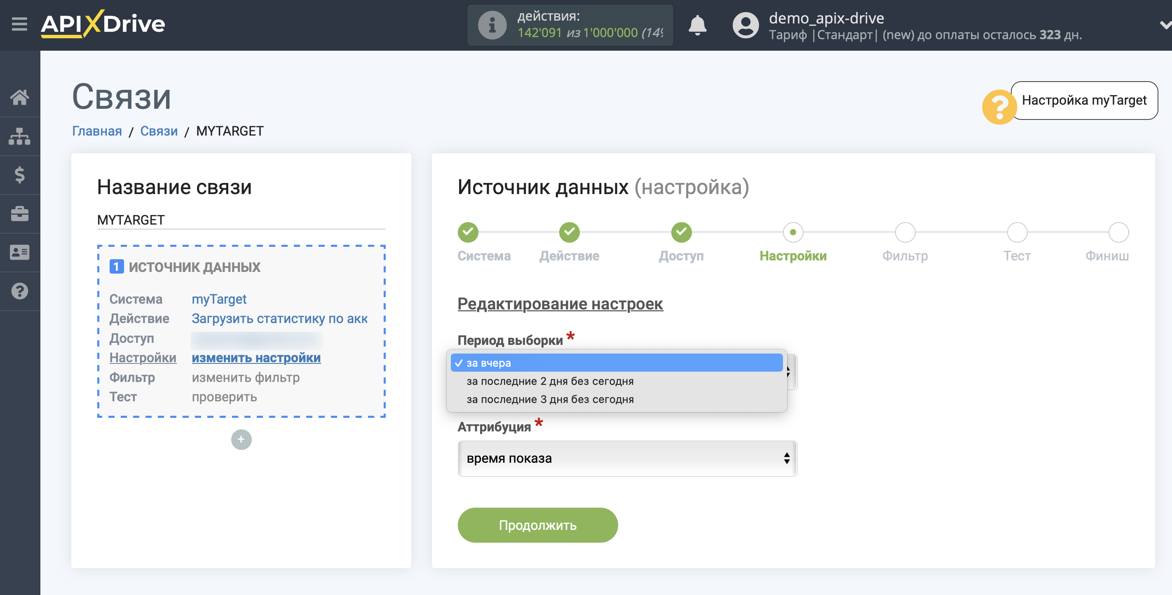
Task: Click the Настройки label in source block
Action: [x=143, y=358]
